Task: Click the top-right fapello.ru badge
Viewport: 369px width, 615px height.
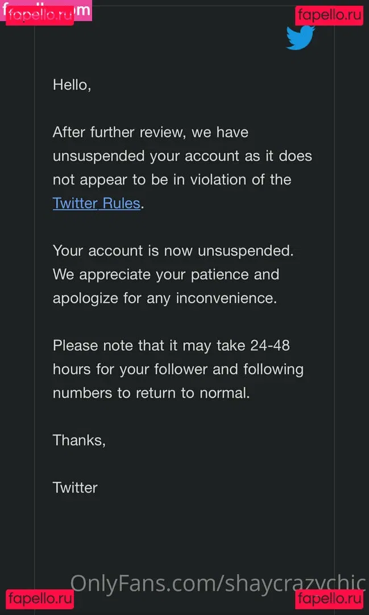Action: click(329, 15)
